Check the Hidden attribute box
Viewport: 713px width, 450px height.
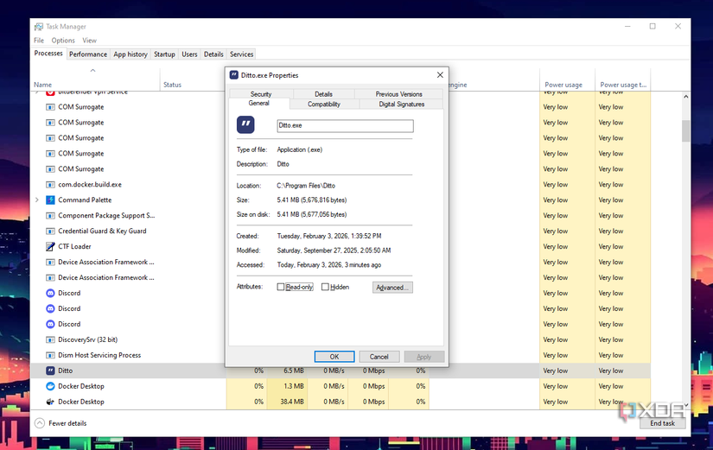pos(325,287)
